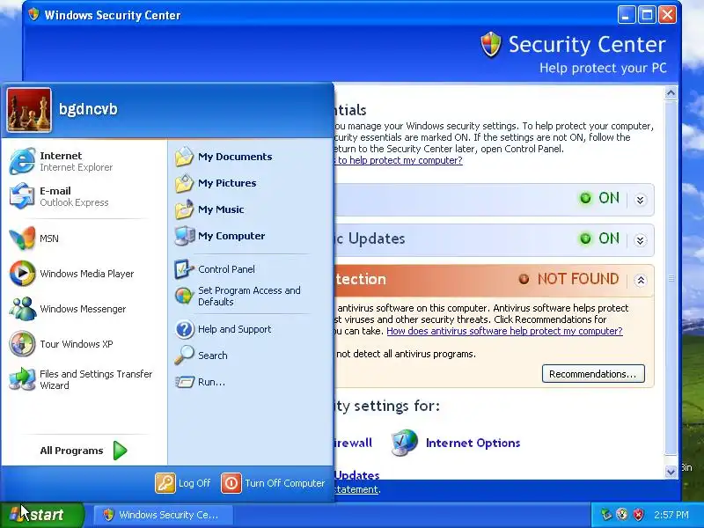704x528 pixels.
Task: Click the statement link at bottom
Action: tap(356, 489)
